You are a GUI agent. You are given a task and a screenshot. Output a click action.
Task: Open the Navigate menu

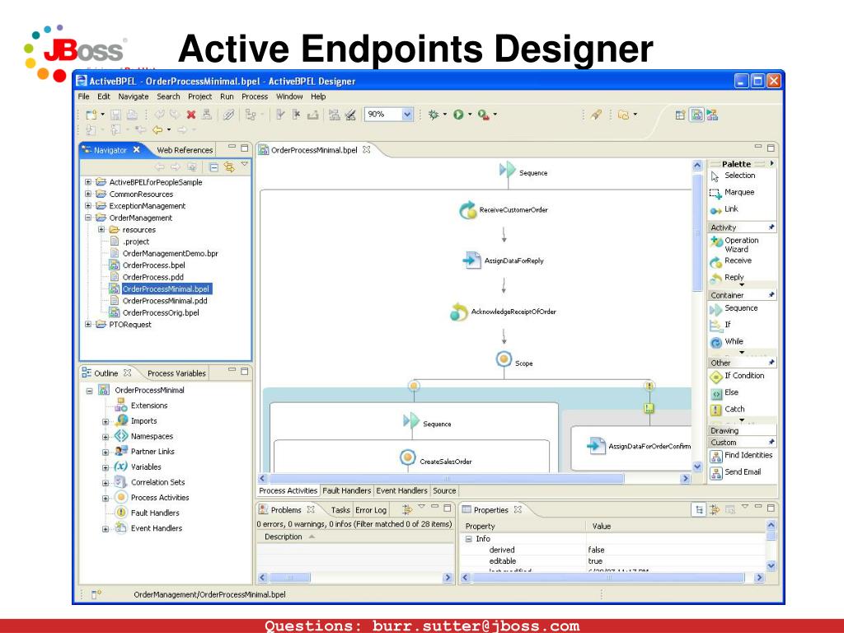tap(134, 97)
